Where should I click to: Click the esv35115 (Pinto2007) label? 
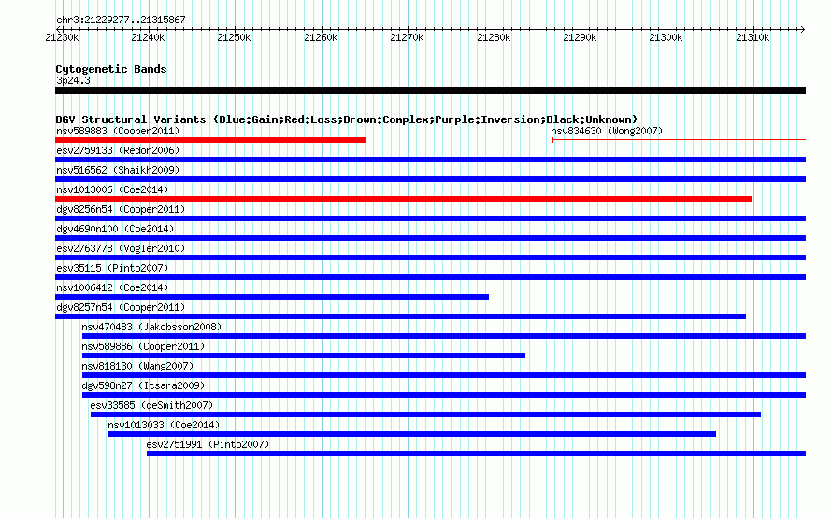pos(112,268)
